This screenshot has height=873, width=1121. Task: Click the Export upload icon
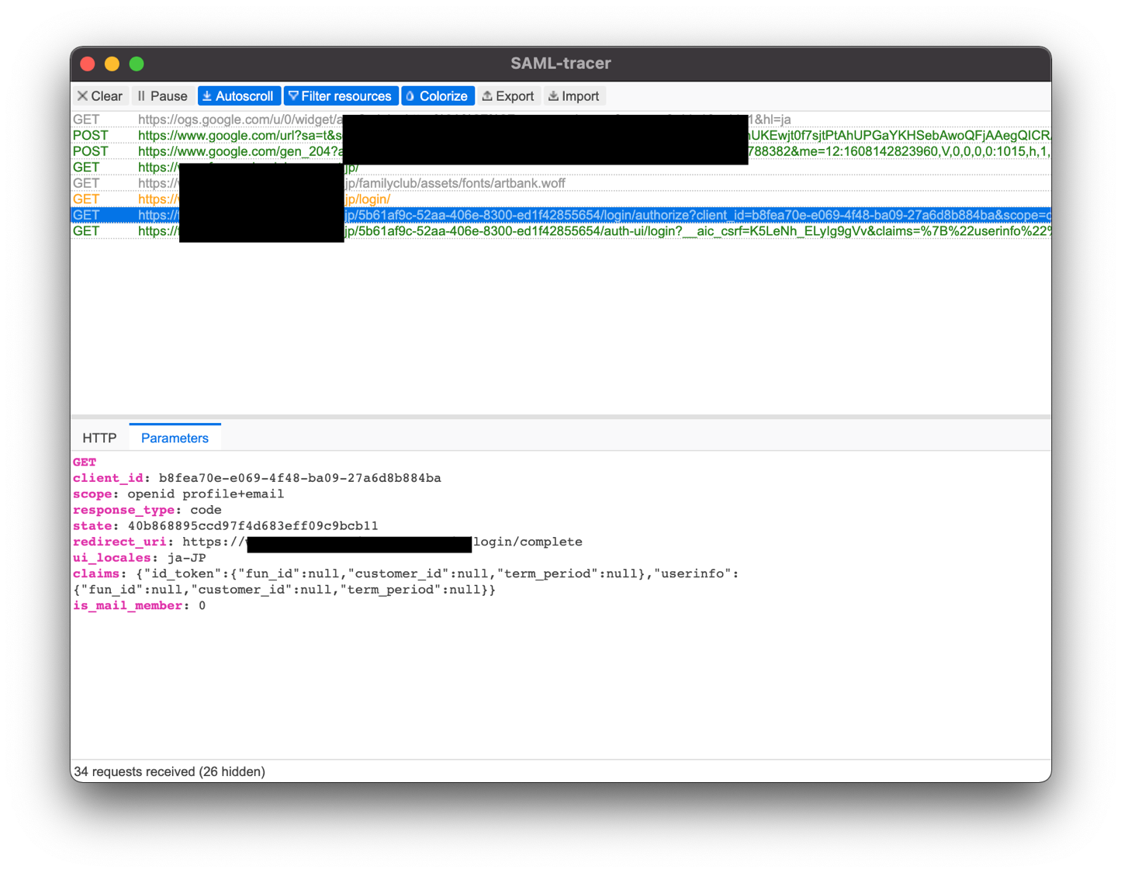(487, 96)
